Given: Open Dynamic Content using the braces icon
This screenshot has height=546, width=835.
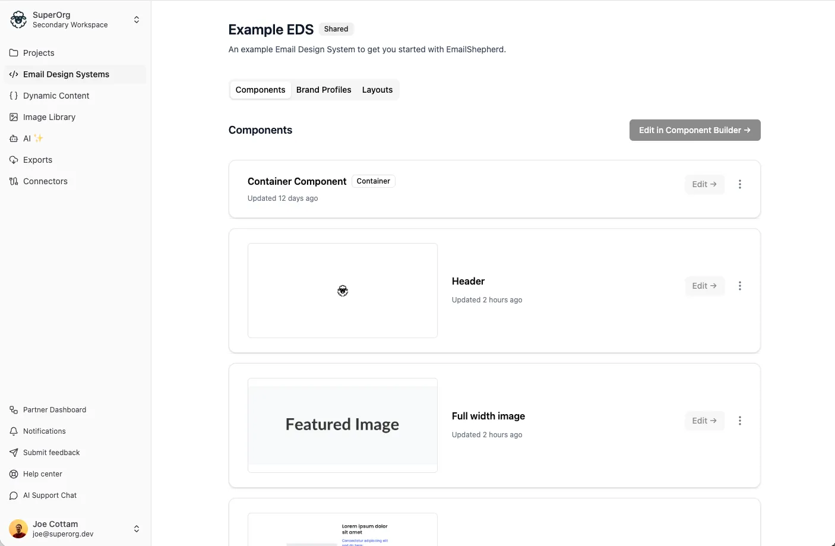Looking at the screenshot, I should (x=13, y=96).
